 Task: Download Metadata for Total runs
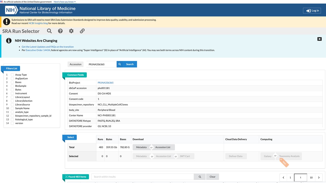[141, 147]
